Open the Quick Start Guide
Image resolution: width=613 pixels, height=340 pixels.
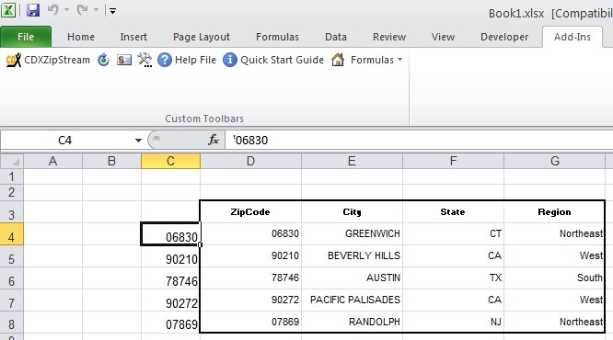pos(273,60)
